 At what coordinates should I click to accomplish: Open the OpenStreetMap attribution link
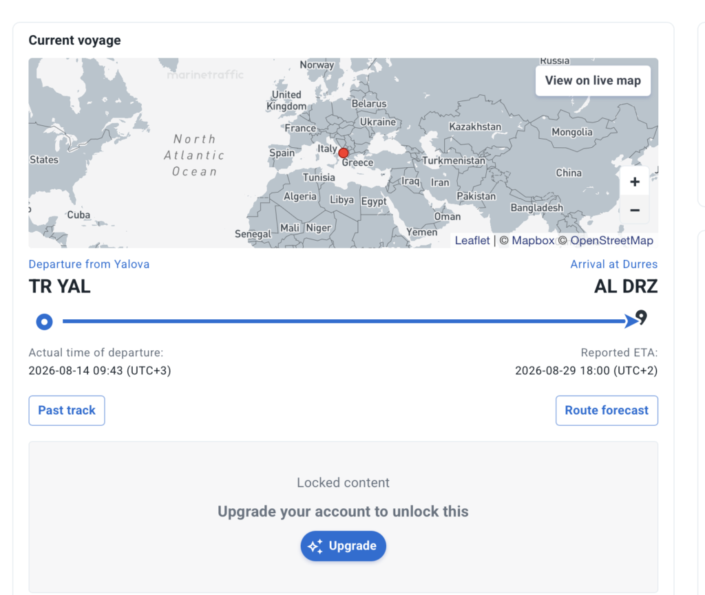[611, 241]
